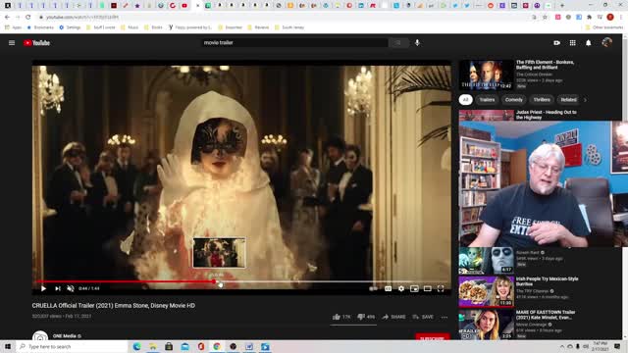Open ONE Media channel avatar

pos(40,336)
